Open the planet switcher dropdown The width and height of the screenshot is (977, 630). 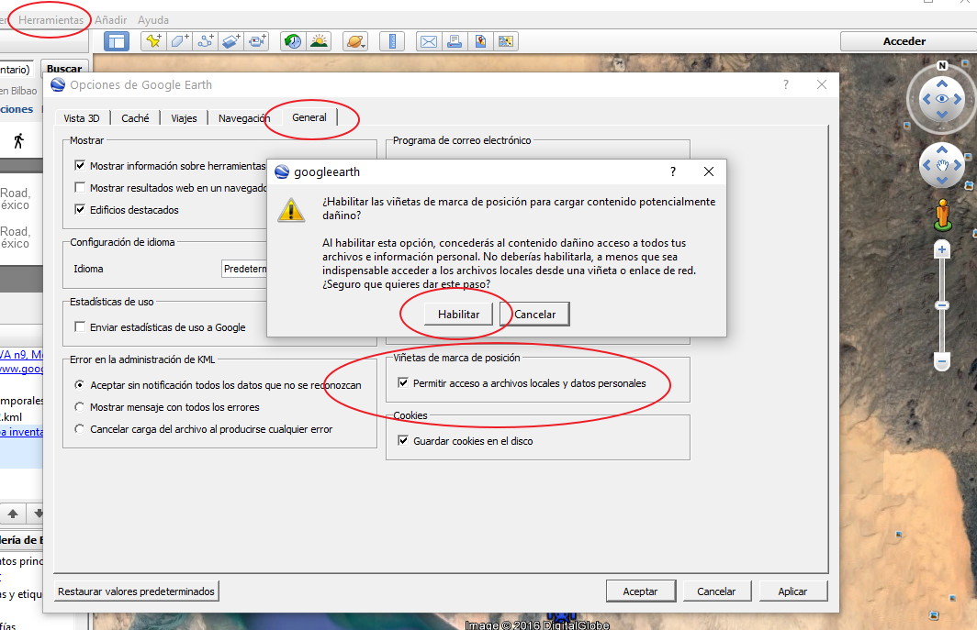354,41
